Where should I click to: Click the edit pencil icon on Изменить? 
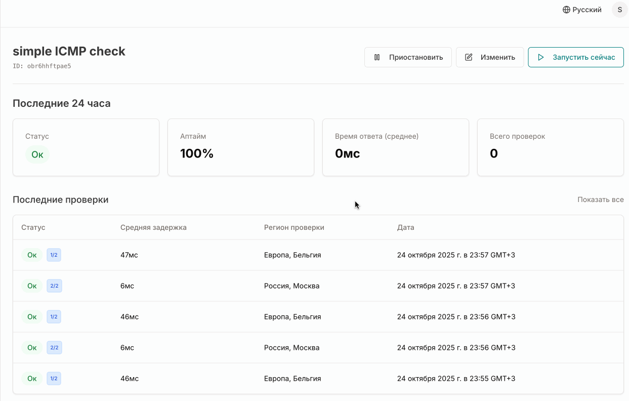point(469,57)
